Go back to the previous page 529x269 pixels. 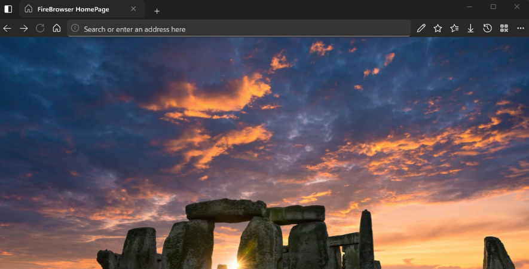click(7, 28)
